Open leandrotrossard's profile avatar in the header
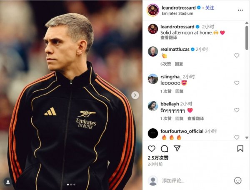This screenshot has width=250, height=190. 153,10
